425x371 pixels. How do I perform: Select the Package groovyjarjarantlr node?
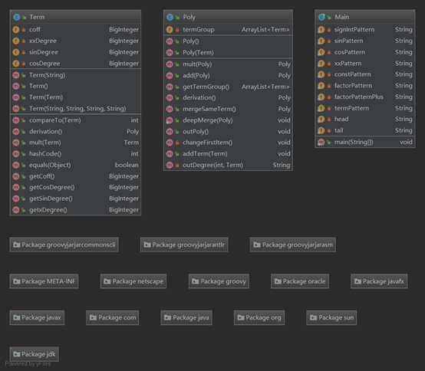click(x=184, y=245)
